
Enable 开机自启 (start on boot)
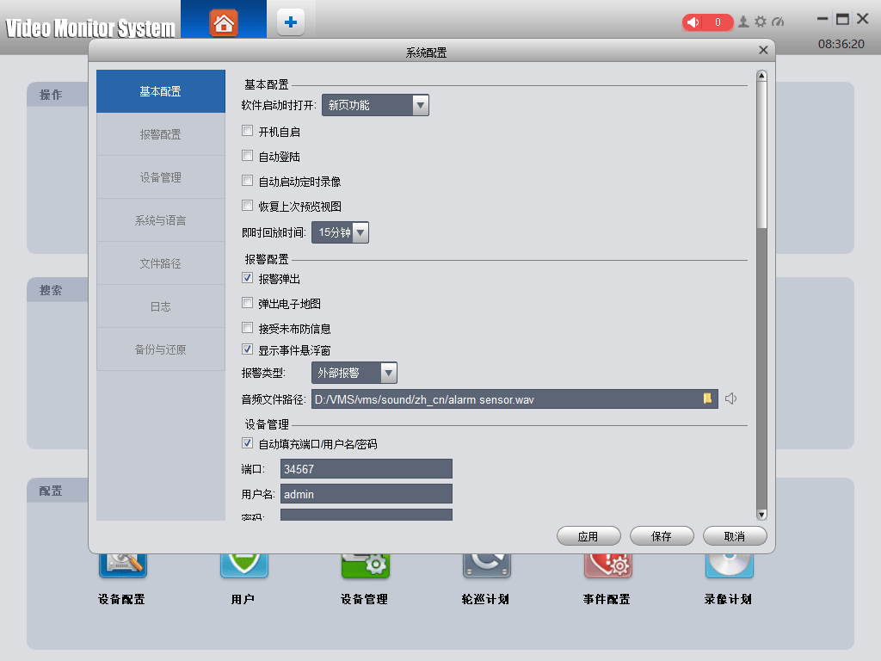click(248, 131)
